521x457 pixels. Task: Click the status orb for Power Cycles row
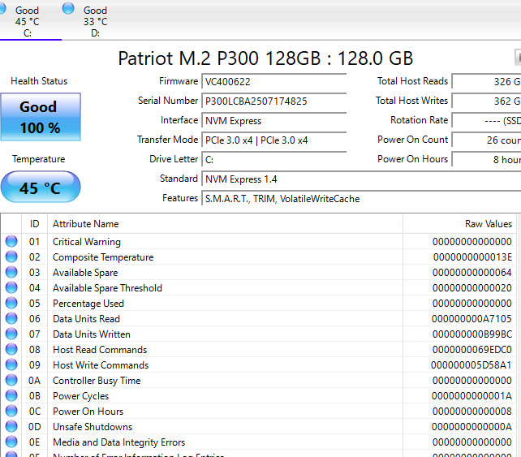coord(11,395)
